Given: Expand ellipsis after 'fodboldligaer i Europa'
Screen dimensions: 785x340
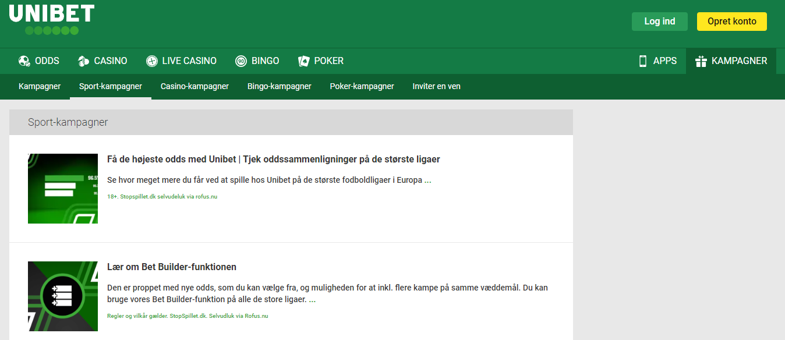Looking at the screenshot, I should click(428, 180).
